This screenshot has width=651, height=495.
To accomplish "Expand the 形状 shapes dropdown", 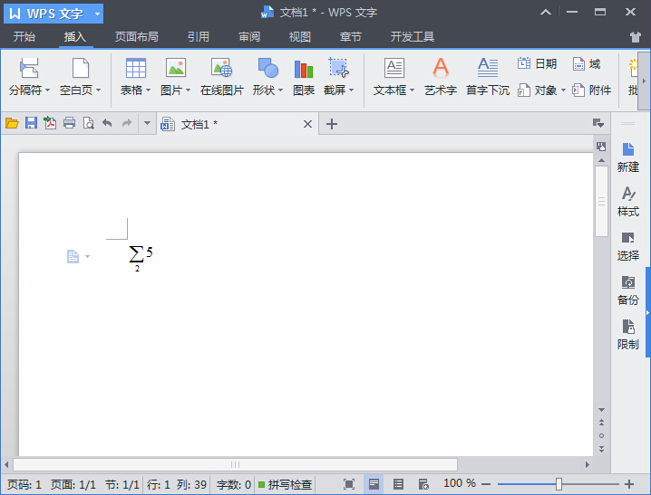I will (267, 90).
